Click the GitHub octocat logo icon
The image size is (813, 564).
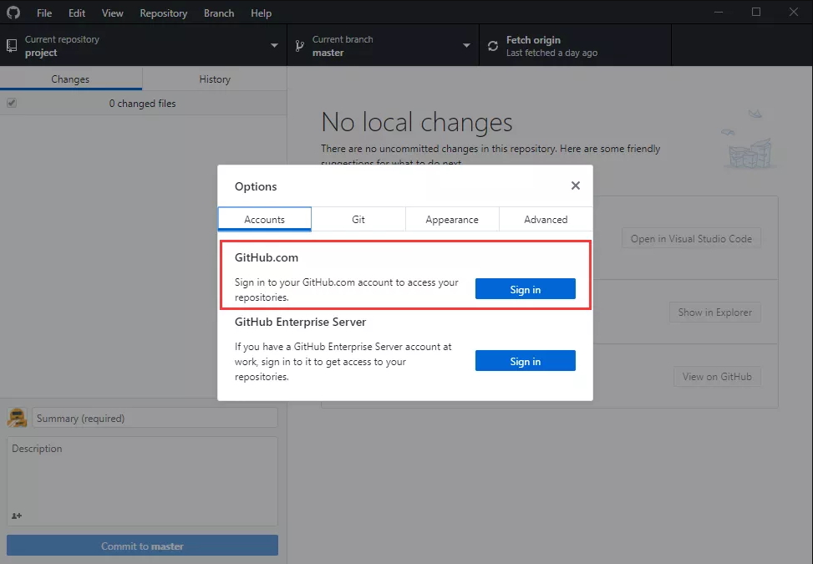click(13, 13)
